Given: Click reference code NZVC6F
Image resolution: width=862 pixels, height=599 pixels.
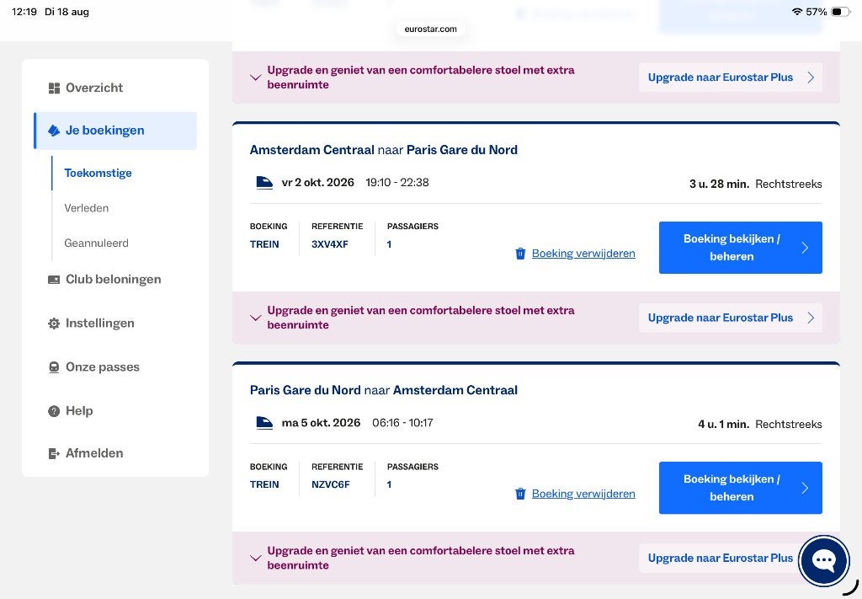Looking at the screenshot, I should (330, 484).
